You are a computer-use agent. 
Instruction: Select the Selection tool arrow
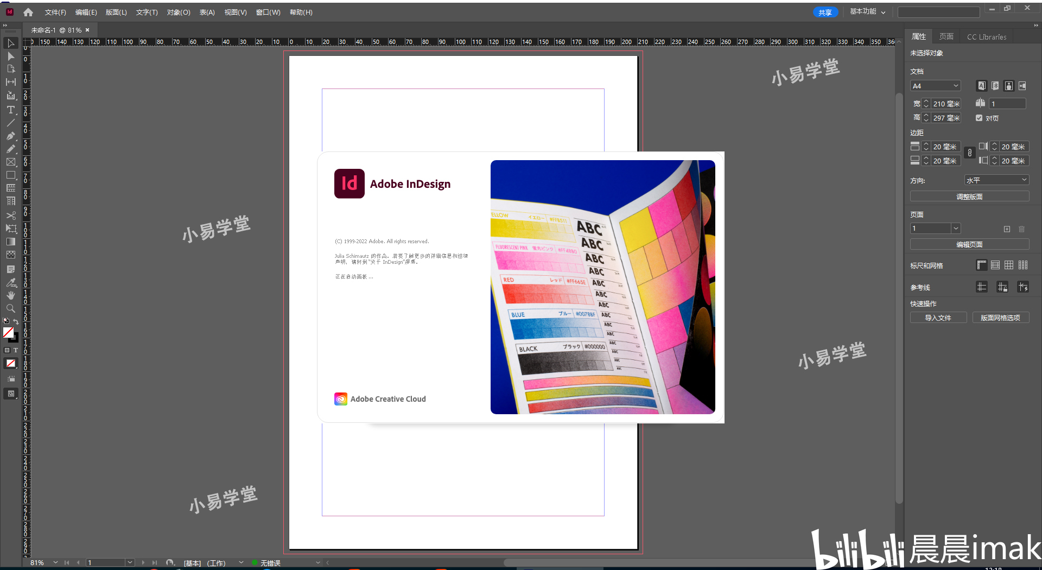pos(10,43)
